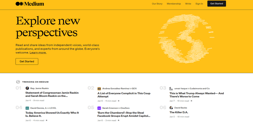Viewport: 253px width, 126px height.
Task: Click the 'Jan 7 · 10 min read' text
Action: (x=179, y=101)
